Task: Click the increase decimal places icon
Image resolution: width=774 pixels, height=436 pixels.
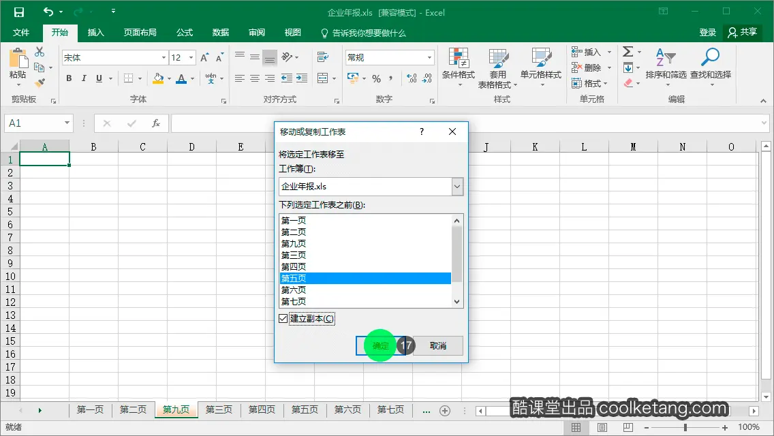Action: [x=412, y=78]
